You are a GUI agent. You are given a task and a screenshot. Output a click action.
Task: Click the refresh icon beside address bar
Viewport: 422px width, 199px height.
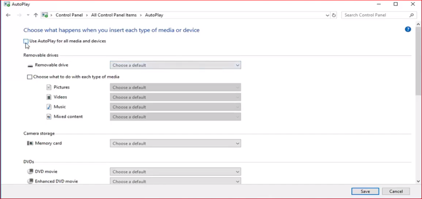tap(334, 15)
